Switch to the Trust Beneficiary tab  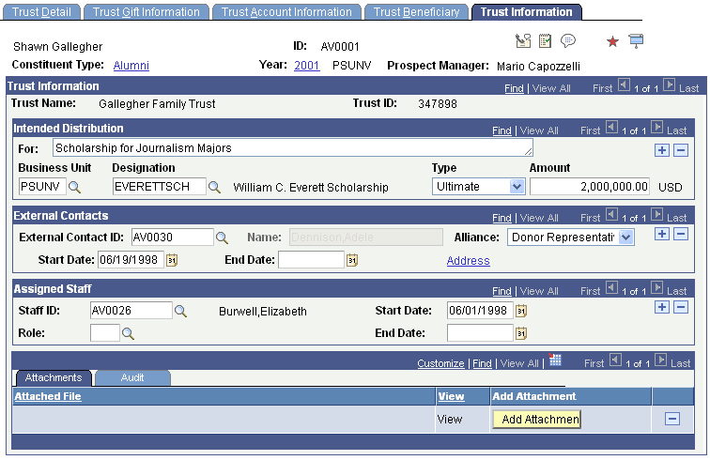pos(417,12)
